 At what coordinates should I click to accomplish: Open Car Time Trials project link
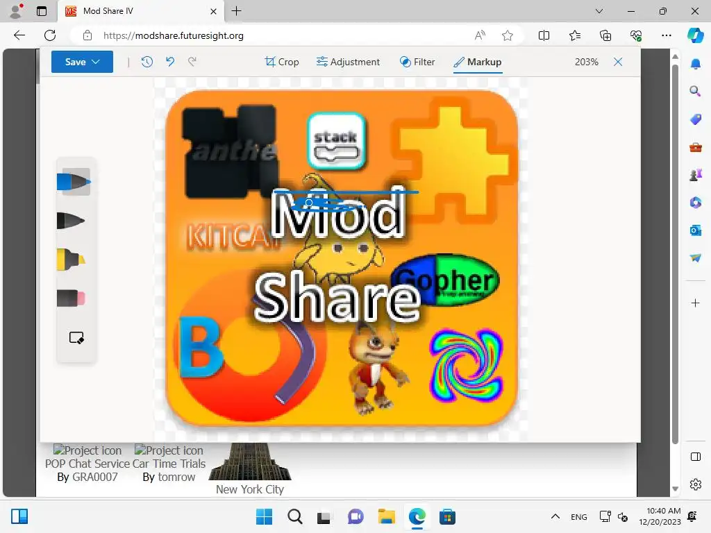pyautogui.click(x=169, y=464)
